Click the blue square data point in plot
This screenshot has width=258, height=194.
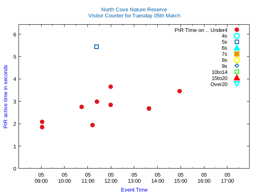pyautogui.click(x=96, y=47)
